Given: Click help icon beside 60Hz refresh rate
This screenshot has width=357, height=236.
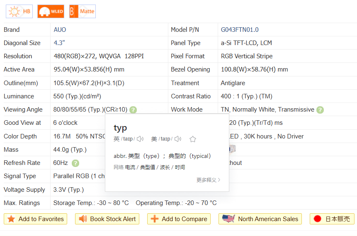Looking at the screenshot, I should click(x=75, y=163).
